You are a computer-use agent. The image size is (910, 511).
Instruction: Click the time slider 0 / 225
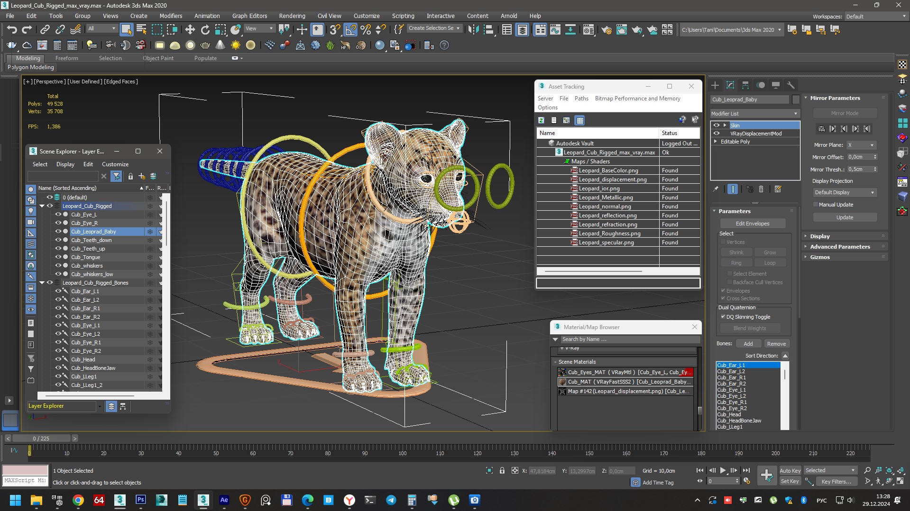41,439
